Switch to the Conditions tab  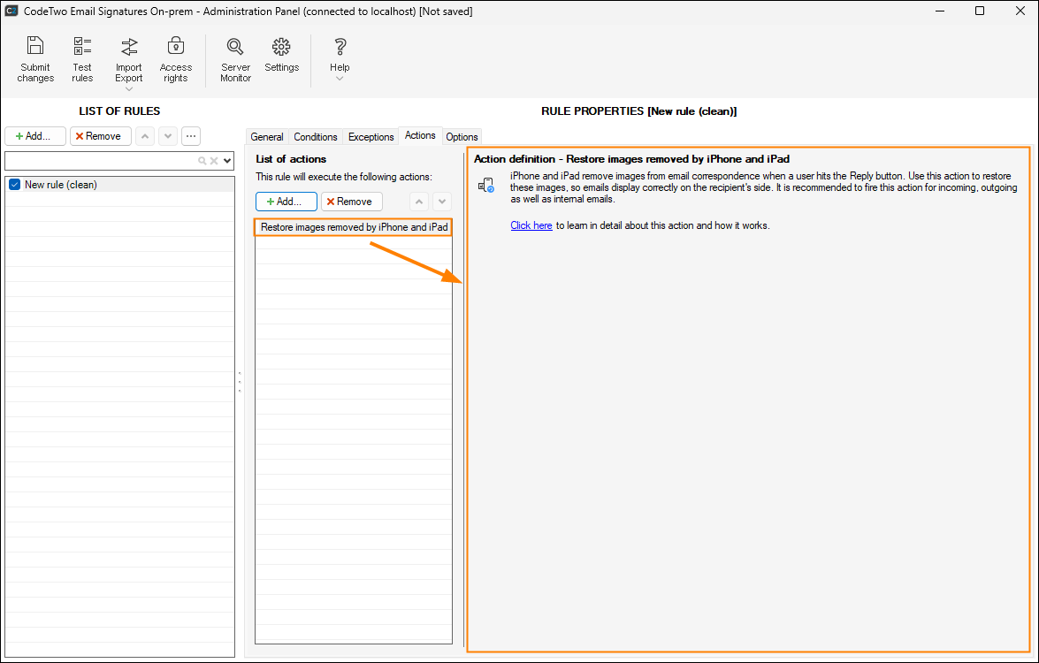316,137
